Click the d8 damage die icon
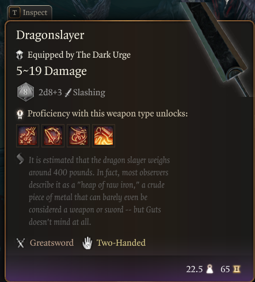Viewport: 255px width, 282px height. [x=25, y=92]
